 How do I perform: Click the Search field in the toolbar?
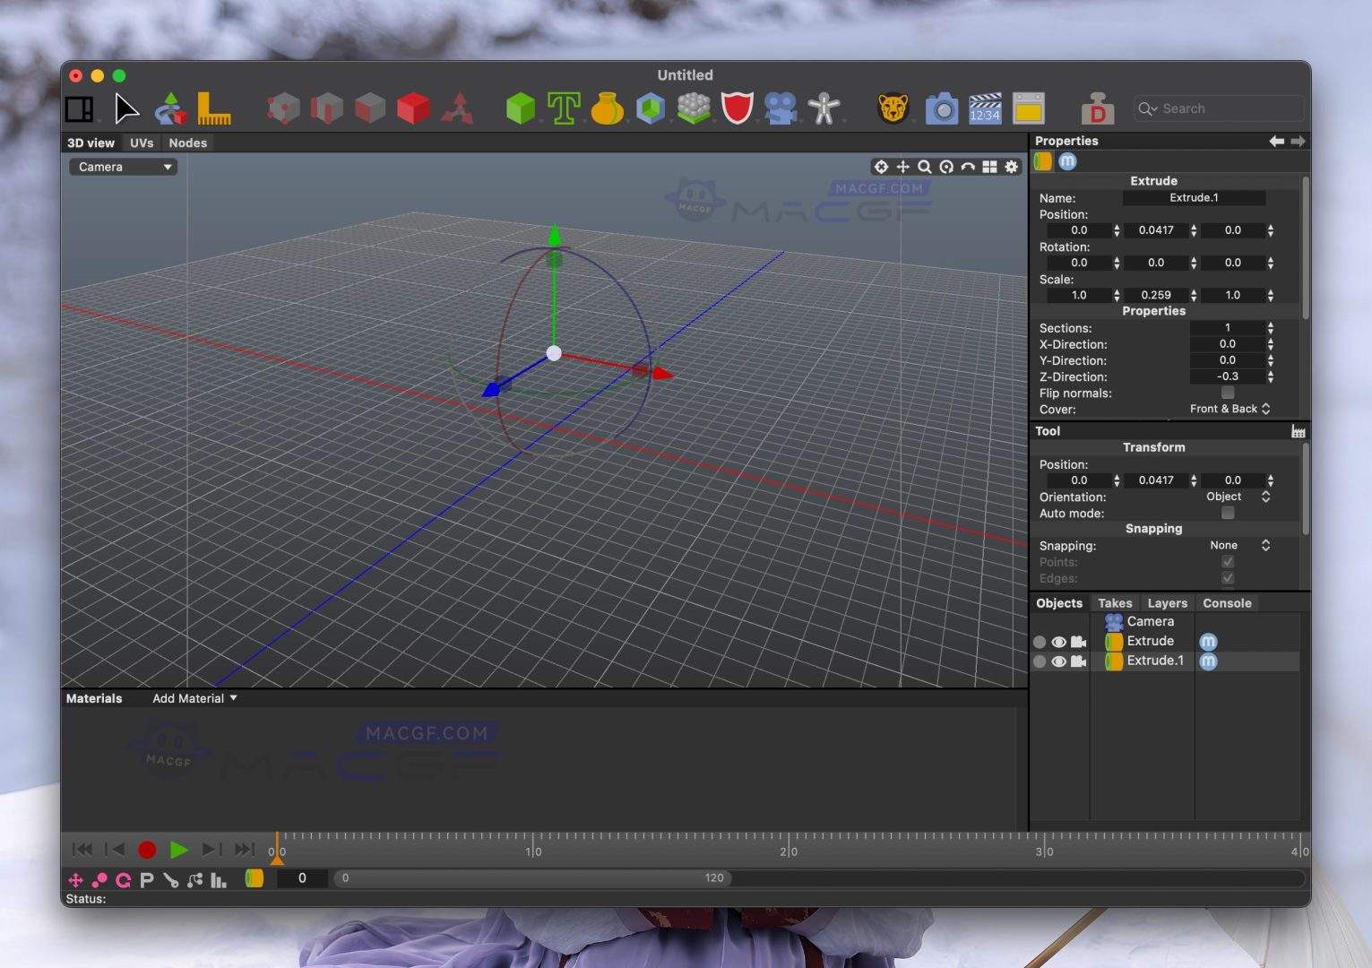(1217, 108)
